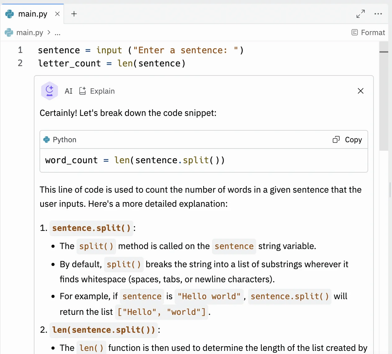Click the Python logo in snippet header
The image size is (392, 354).
coord(47,140)
